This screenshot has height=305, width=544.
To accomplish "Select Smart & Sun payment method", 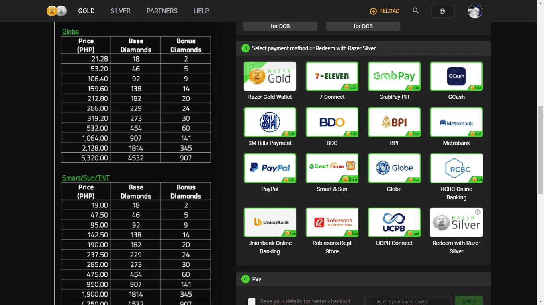I will (x=332, y=168).
